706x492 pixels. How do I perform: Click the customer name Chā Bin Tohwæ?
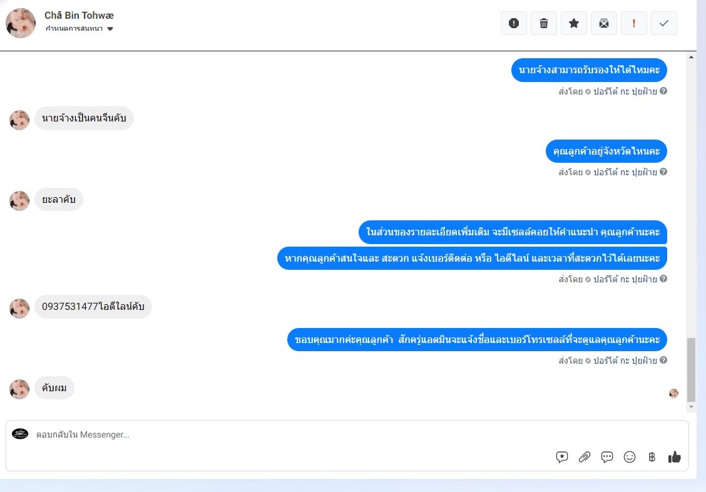(x=79, y=15)
